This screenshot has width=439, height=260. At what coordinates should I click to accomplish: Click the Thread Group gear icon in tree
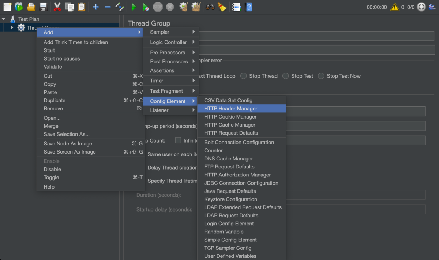click(21, 27)
